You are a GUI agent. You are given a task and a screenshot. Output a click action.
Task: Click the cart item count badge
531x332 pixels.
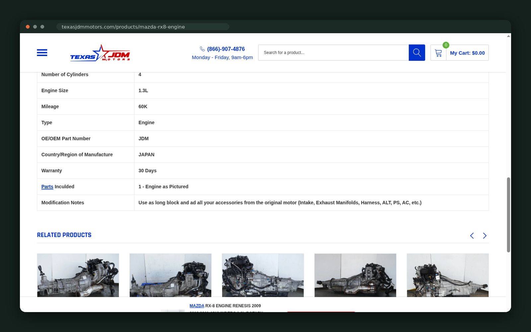click(446, 45)
